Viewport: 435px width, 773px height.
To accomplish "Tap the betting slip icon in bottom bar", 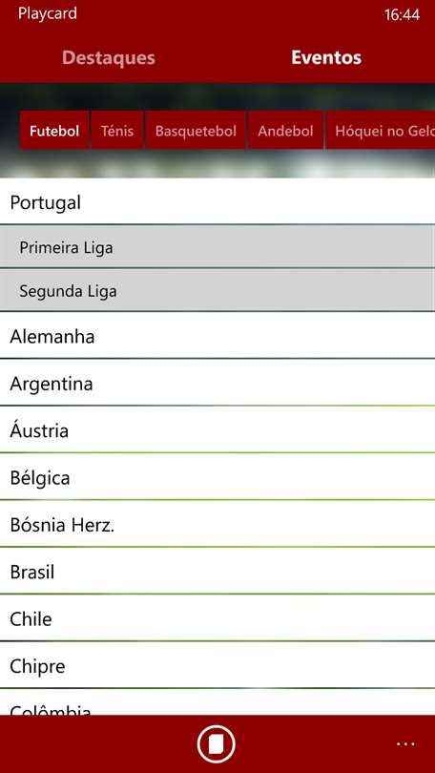I will point(217,744).
